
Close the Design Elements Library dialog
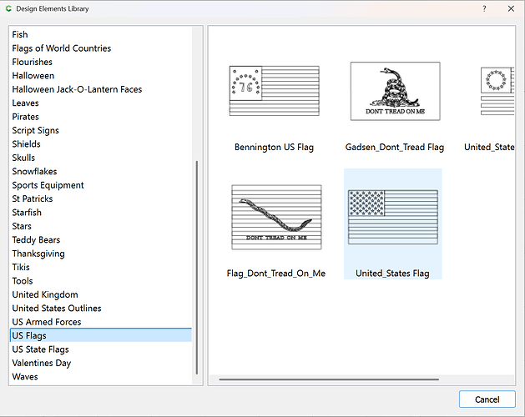click(x=510, y=8)
